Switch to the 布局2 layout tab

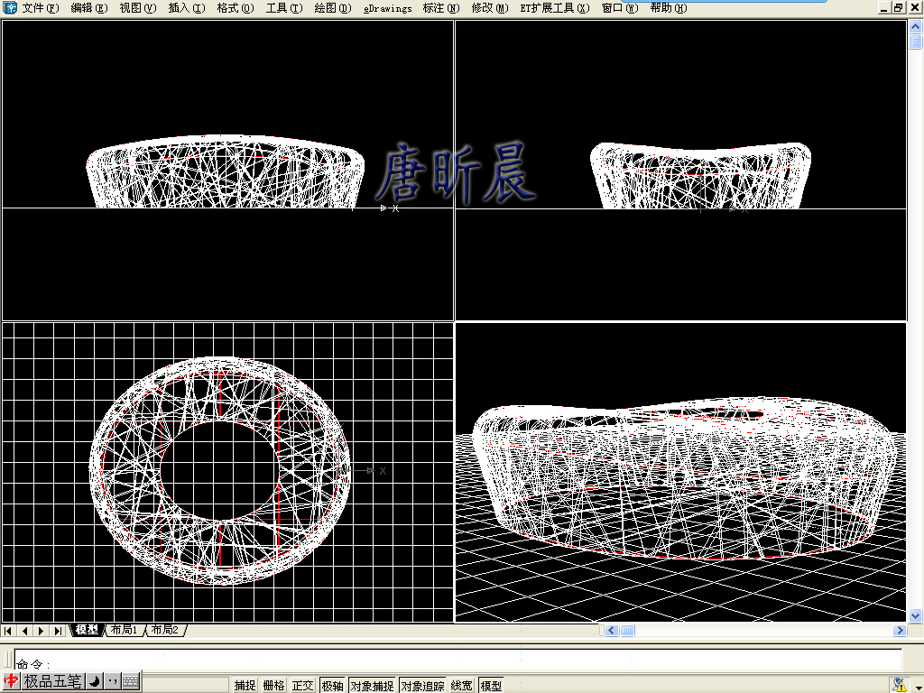coord(165,630)
